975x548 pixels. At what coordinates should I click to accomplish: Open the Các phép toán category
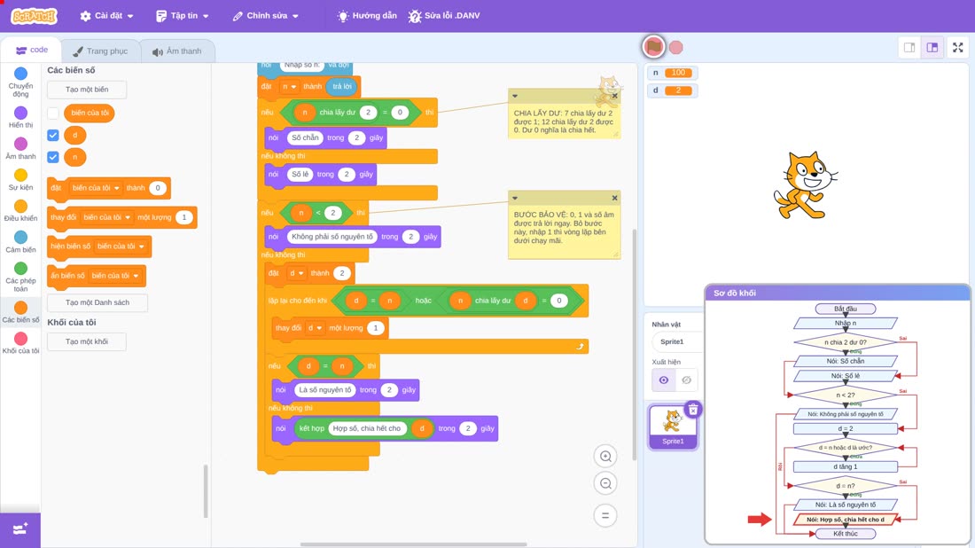pos(20,277)
